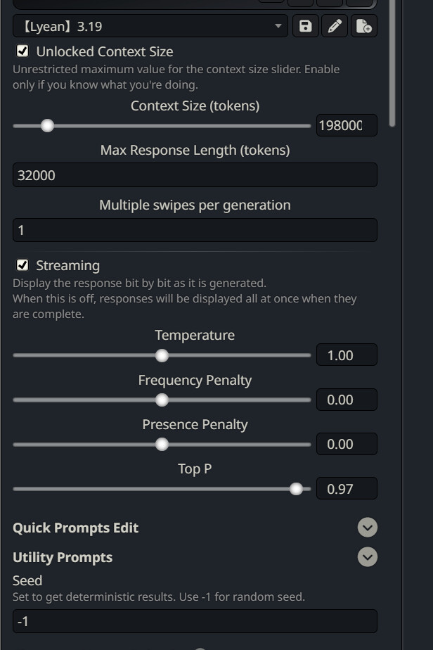The image size is (433, 650).
Task: Click the Temperature slider handle
Action: (x=162, y=355)
